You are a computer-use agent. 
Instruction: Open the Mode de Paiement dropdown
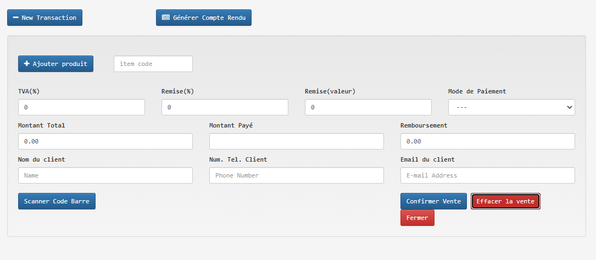tap(511, 107)
